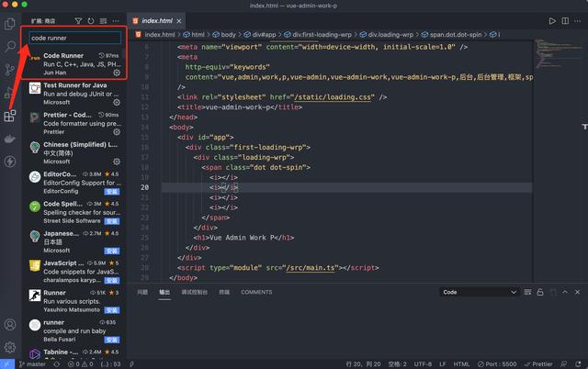The width and height of the screenshot is (588, 369).
Task: Synchronize changes from status bar
Action: (x=57, y=364)
